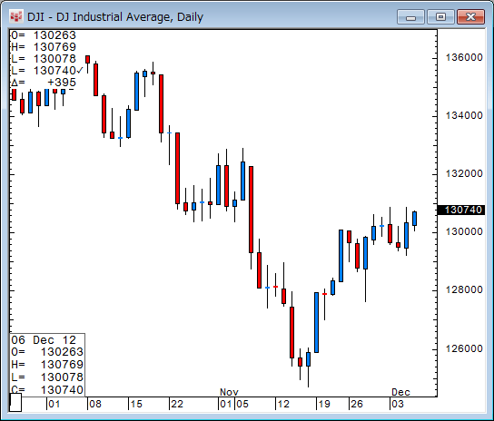The width and height of the screenshot is (494, 421).
Task: Click date label 08 on time axis
Action: click(95, 404)
